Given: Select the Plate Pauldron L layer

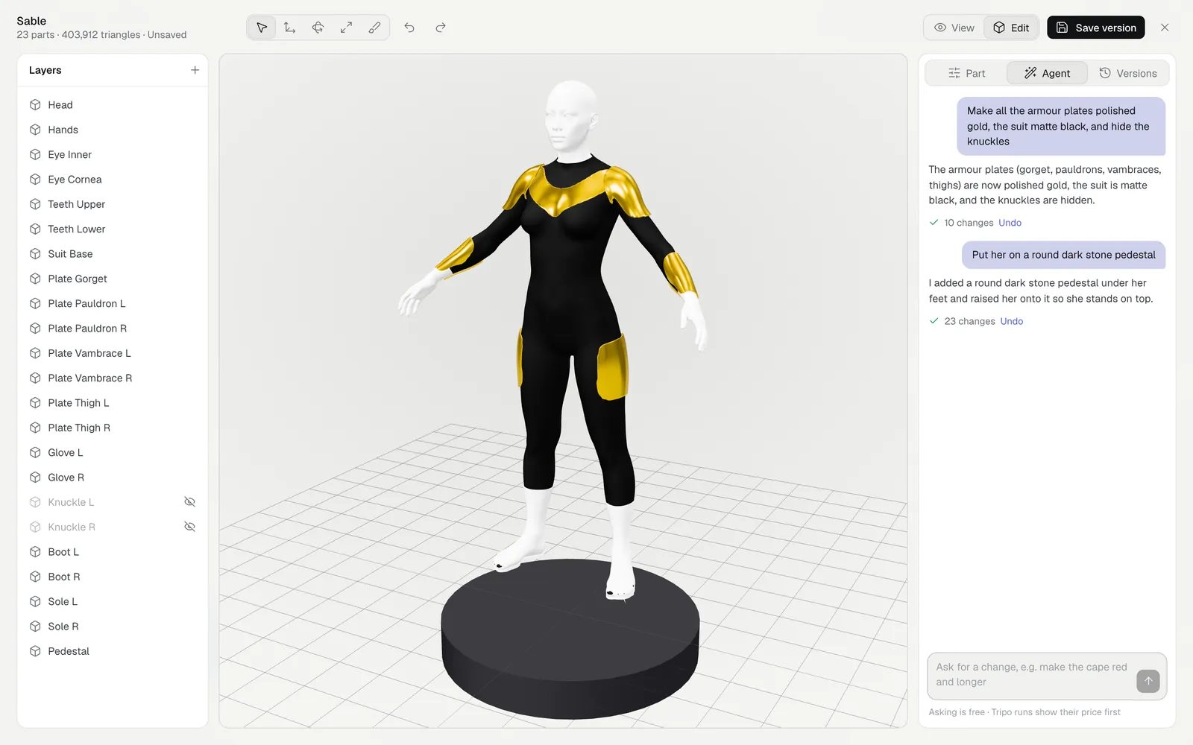Looking at the screenshot, I should pos(113,303).
